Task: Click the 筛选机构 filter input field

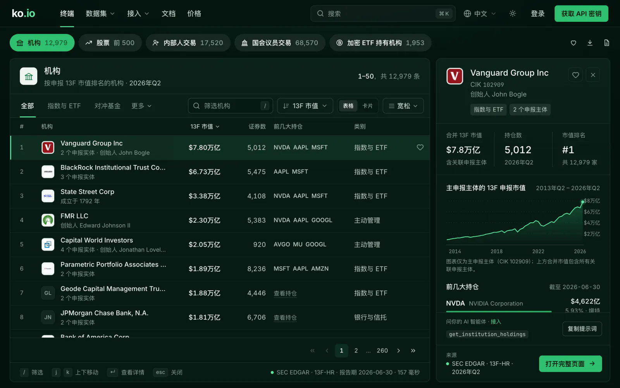Action: [x=231, y=106]
